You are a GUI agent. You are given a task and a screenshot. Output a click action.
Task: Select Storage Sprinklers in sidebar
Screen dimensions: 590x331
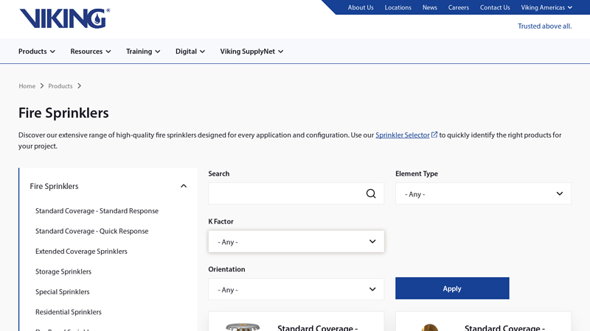(x=63, y=271)
